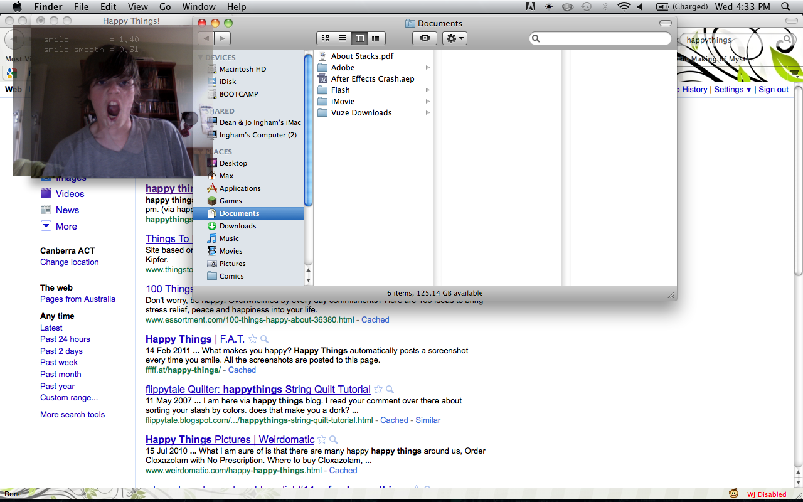Open the Finder Action gear menu
Viewport: 803px width, 502px height.
point(454,38)
